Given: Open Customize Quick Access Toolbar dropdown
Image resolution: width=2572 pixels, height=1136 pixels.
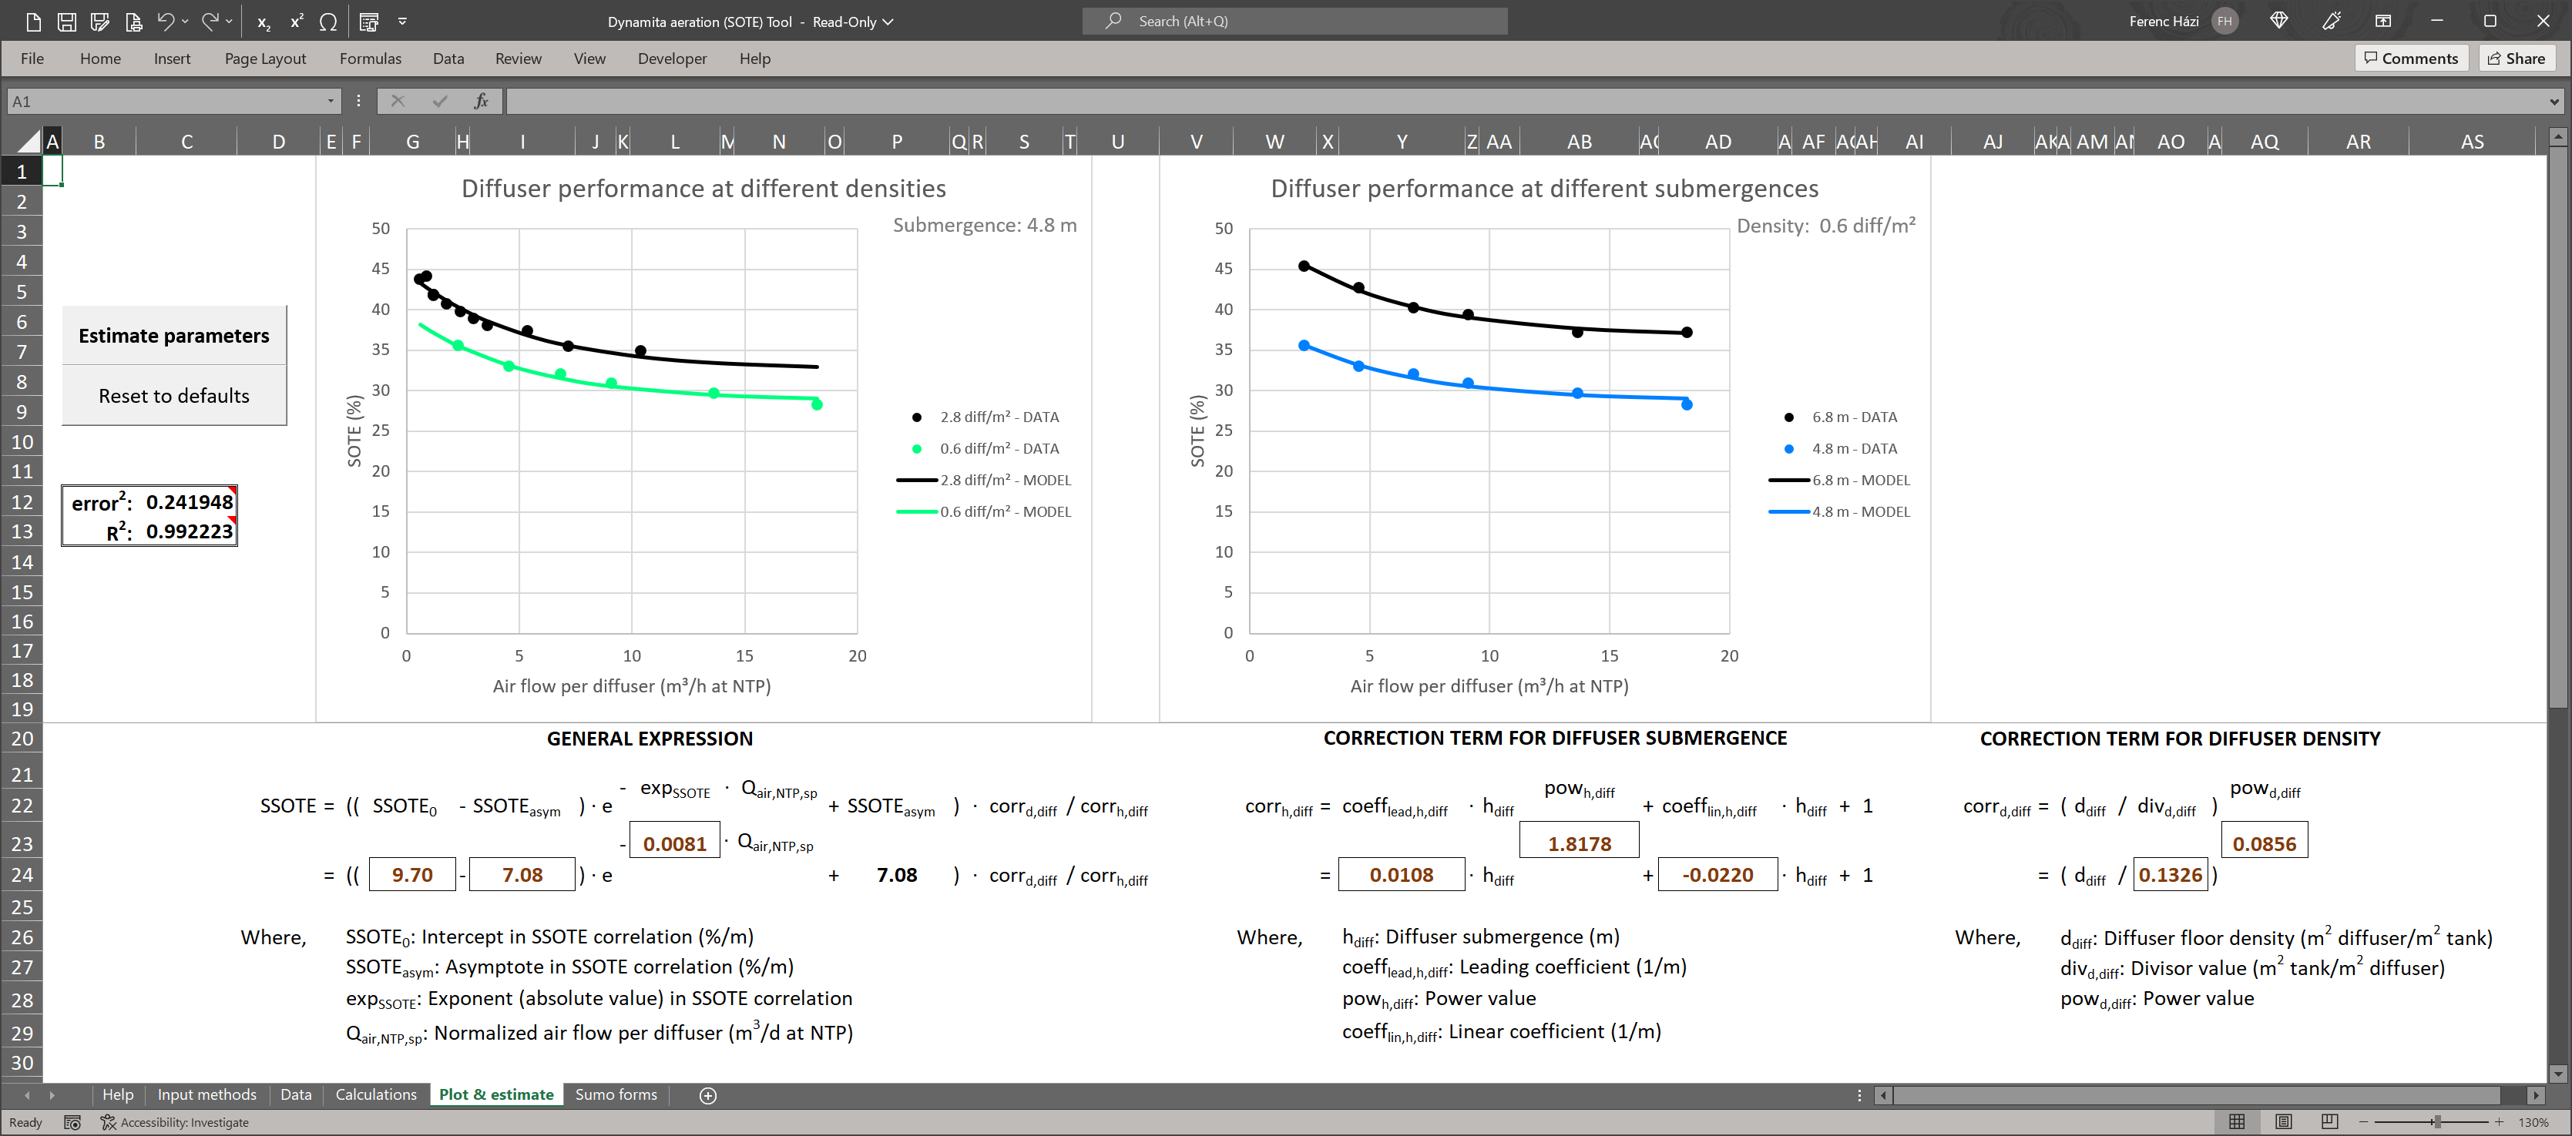Looking at the screenshot, I should (x=402, y=21).
